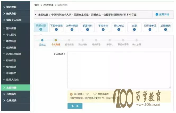Select the 下载申请表 stage tab

[56, 27]
